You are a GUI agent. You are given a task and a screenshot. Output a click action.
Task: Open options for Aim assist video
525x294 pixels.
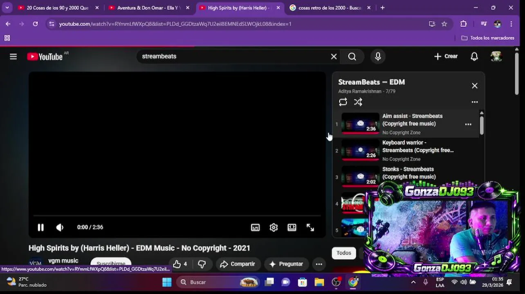468,124
